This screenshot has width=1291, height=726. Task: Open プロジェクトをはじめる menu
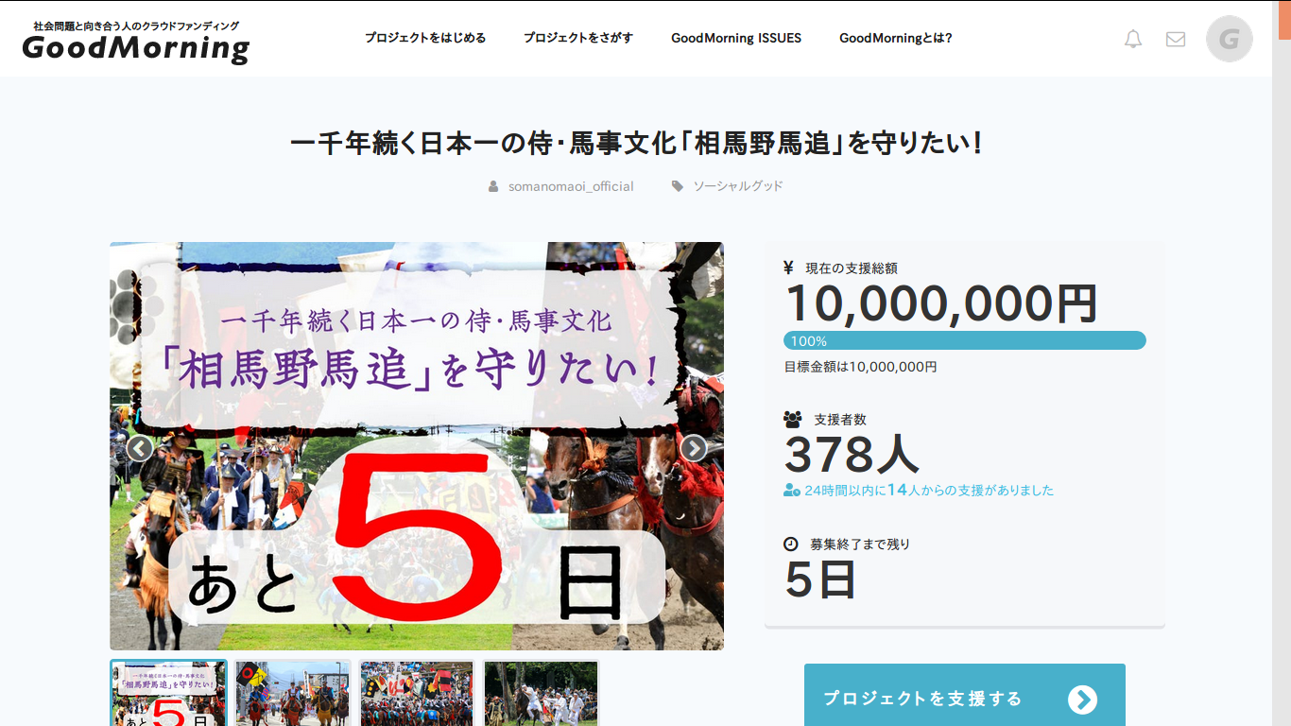click(x=425, y=39)
